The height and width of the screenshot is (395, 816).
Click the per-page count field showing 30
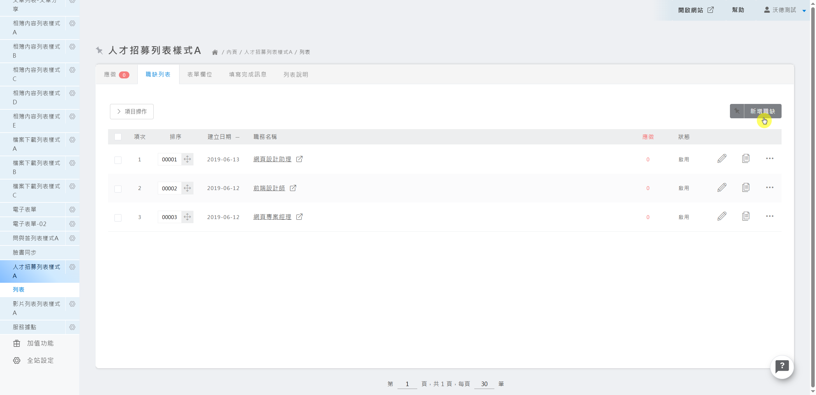tap(484, 384)
